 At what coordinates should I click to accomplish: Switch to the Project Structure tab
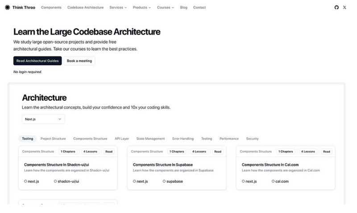coord(53,139)
